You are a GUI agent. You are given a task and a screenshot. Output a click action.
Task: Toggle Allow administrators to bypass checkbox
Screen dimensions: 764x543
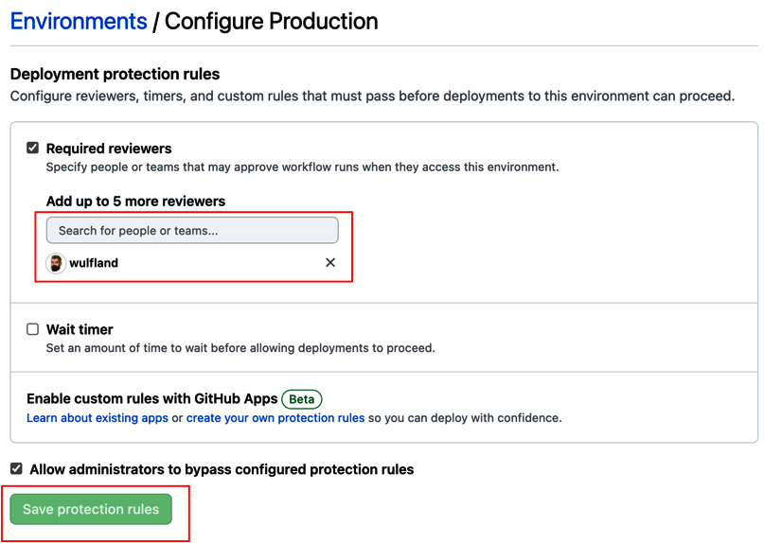[x=16, y=468]
